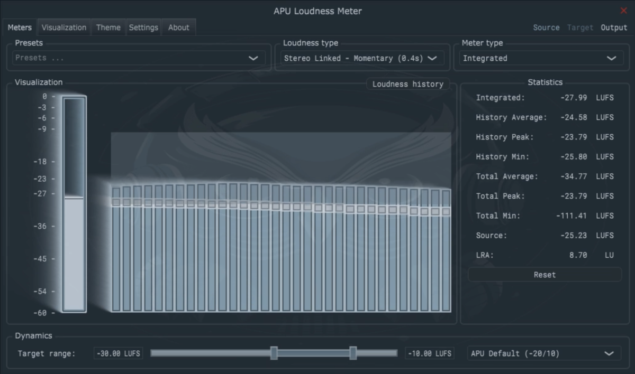Screen dimensions: 635x374
Task: Click the Source value -25.23
Action: pyautogui.click(x=574, y=235)
